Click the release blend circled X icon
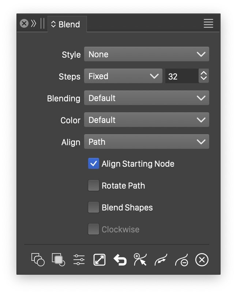The image size is (237, 294). (202, 260)
